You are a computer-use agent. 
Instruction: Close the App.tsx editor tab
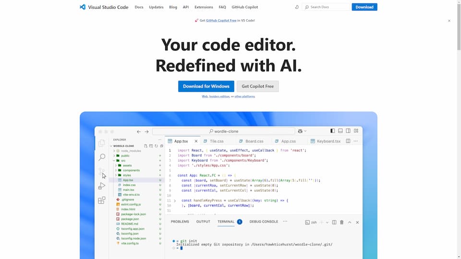(196, 141)
